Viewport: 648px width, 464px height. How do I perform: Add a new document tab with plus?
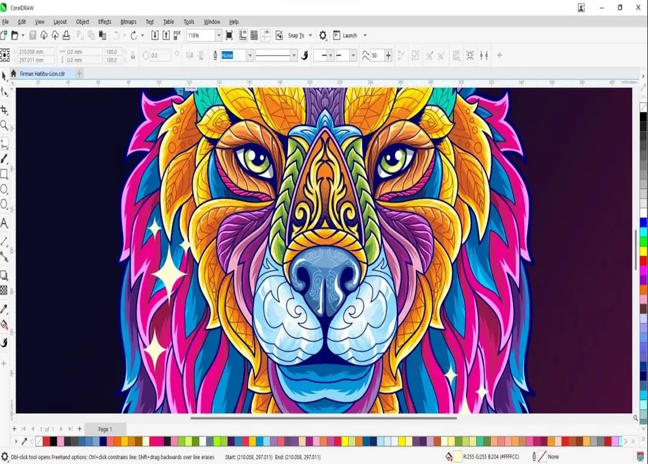pos(79,73)
